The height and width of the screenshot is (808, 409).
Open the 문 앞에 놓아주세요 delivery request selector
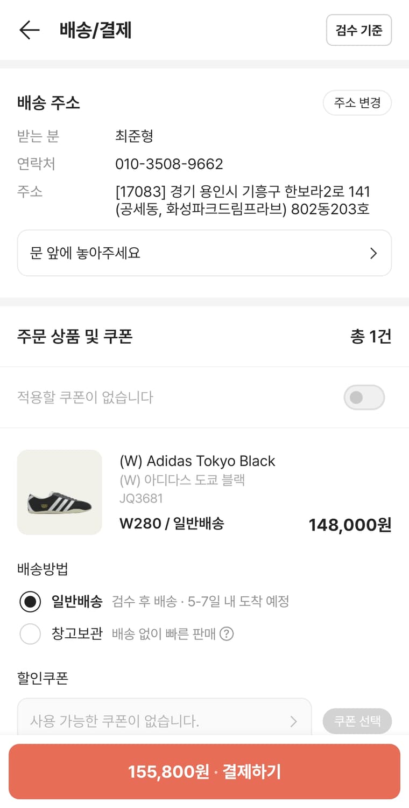pyautogui.click(x=204, y=253)
